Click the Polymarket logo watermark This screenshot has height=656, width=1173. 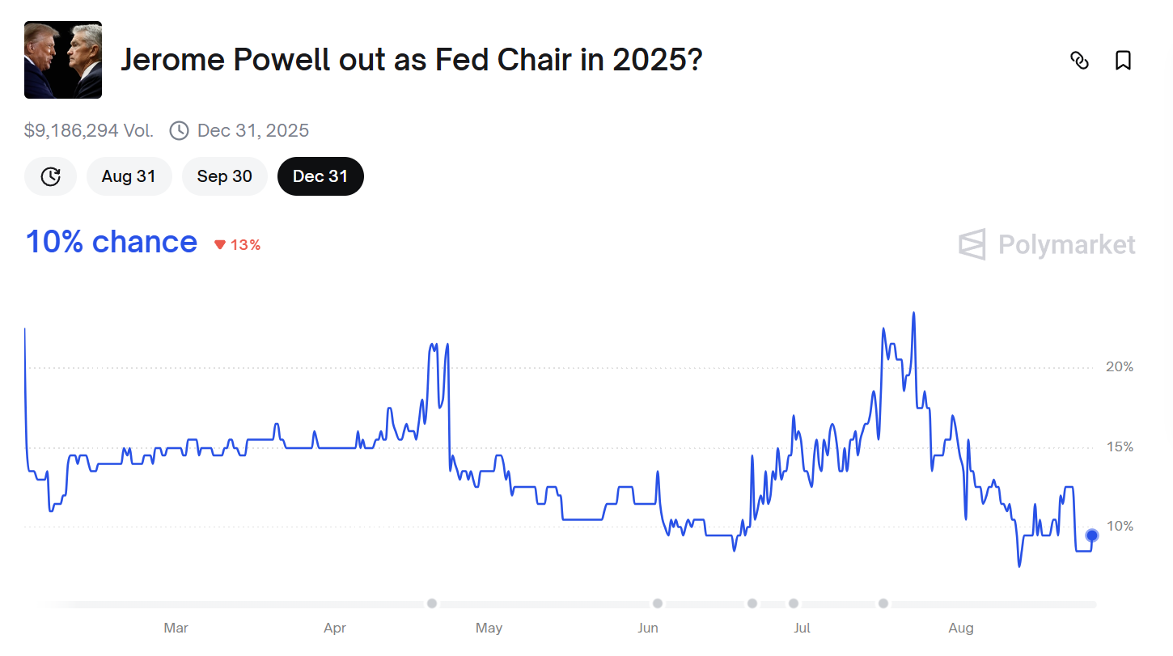[x=1046, y=245]
